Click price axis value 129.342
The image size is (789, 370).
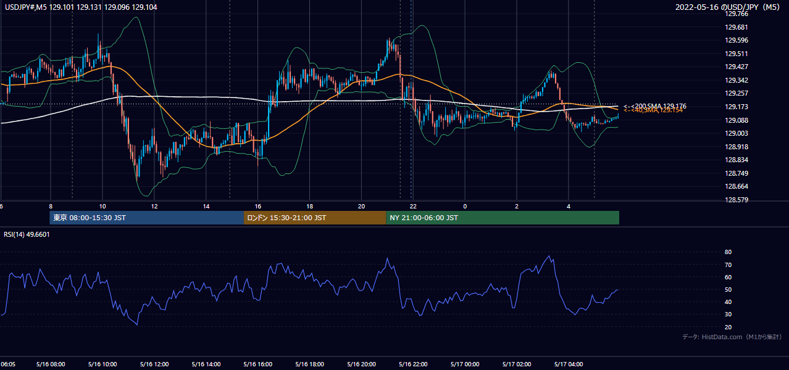(736, 80)
